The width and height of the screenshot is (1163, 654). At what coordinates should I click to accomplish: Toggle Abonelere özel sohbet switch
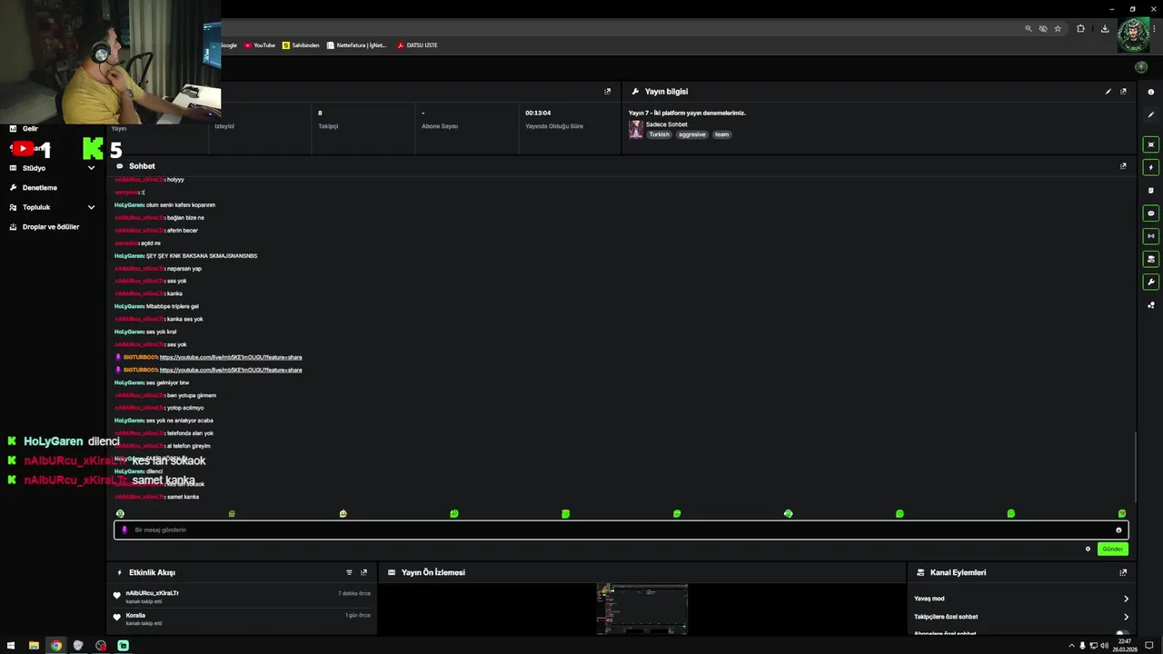coord(1122,633)
